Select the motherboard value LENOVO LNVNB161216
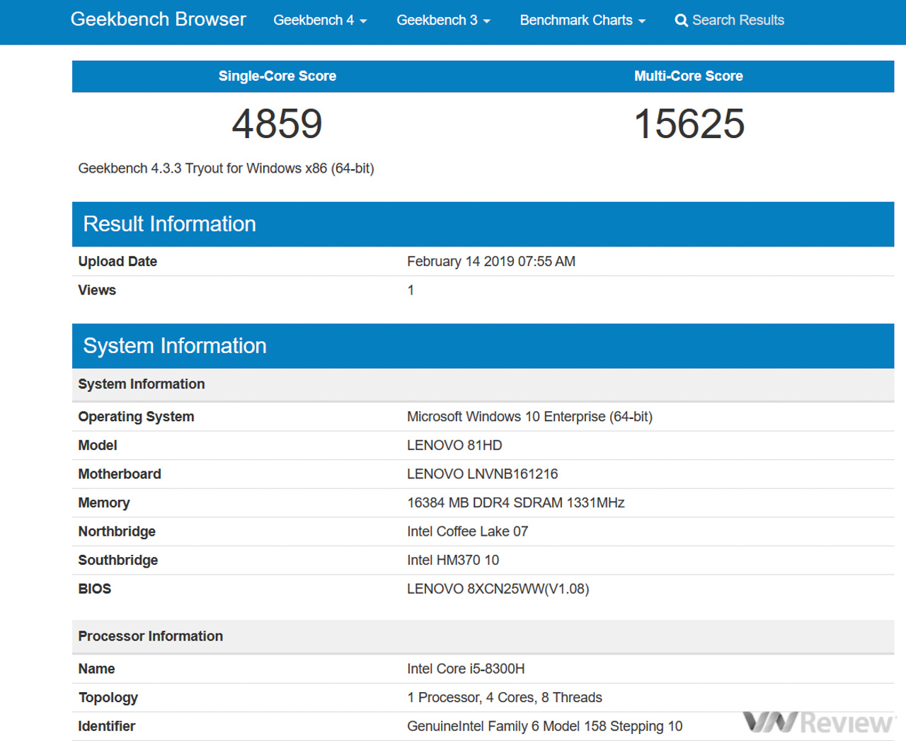 (482, 474)
